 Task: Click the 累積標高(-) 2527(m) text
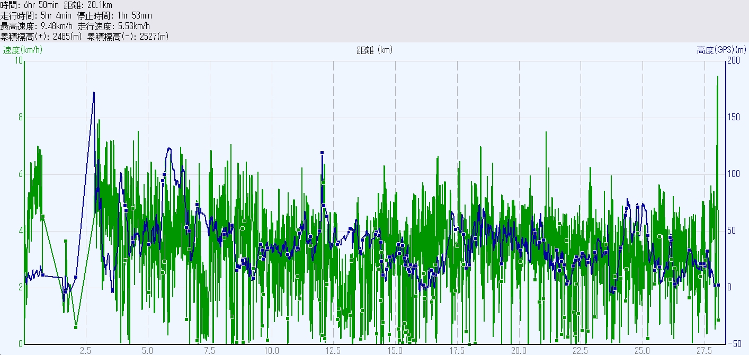128,37
